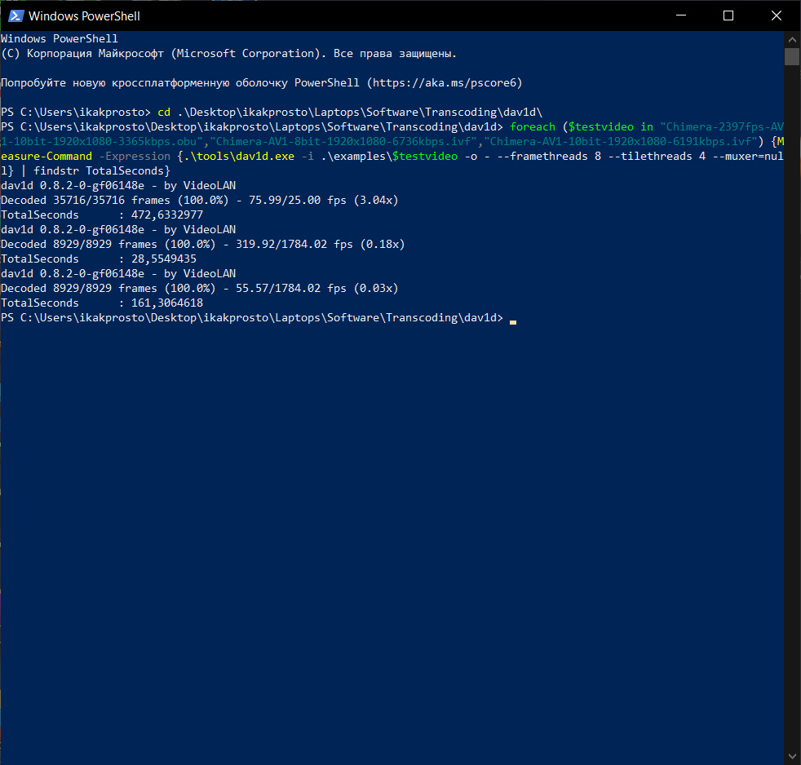Click 'findstr TotalSeconds}' text

point(102,171)
